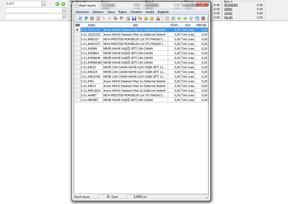Click the table with checkmark icon
This screenshot has width=288, height=204.
[128, 18]
